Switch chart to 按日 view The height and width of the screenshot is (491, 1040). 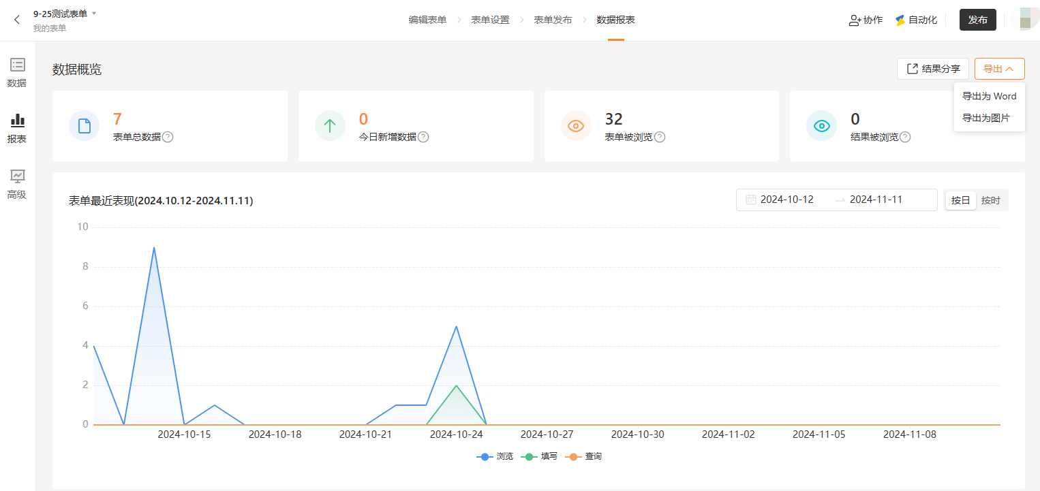point(960,200)
